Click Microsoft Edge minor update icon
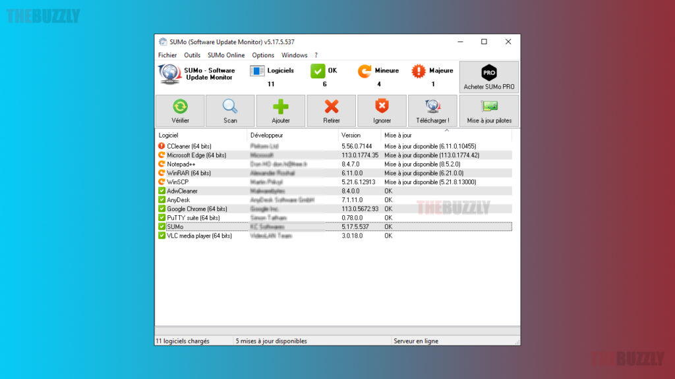This screenshot has width=675, height=379. [161, 155]
